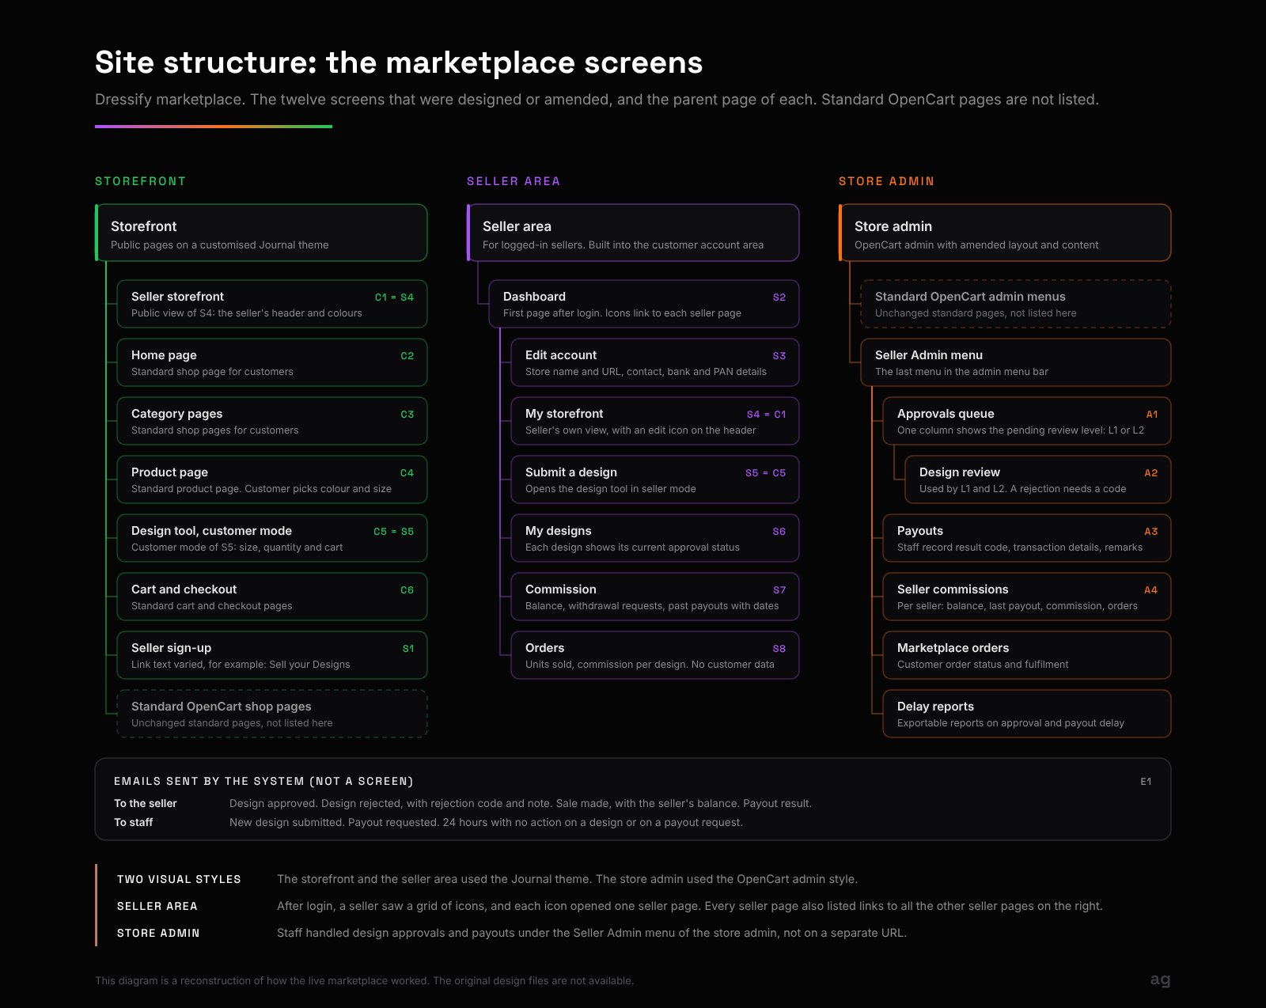Click the SELLER AREA column heading
The width and height of the screenshot is (1266, 1008).
point(514,181)
